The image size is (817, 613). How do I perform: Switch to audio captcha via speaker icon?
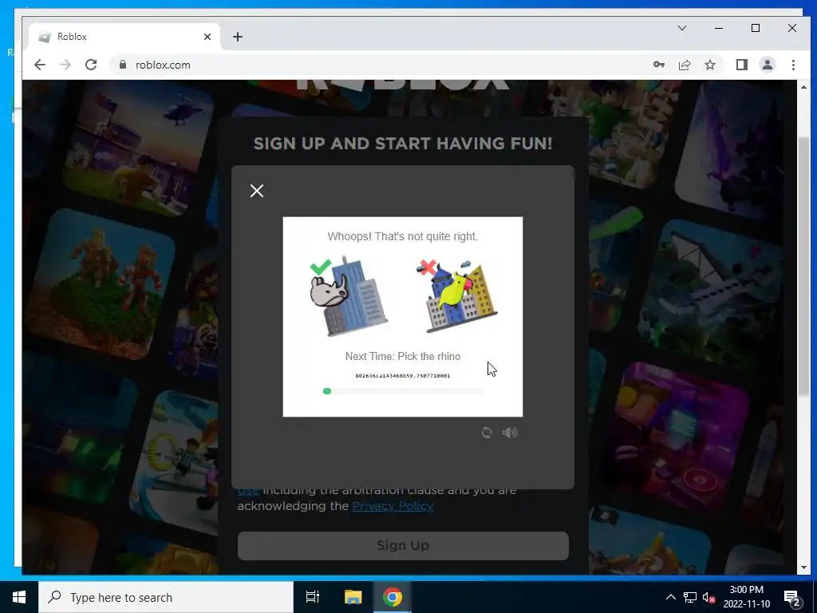tap(510, 433)
